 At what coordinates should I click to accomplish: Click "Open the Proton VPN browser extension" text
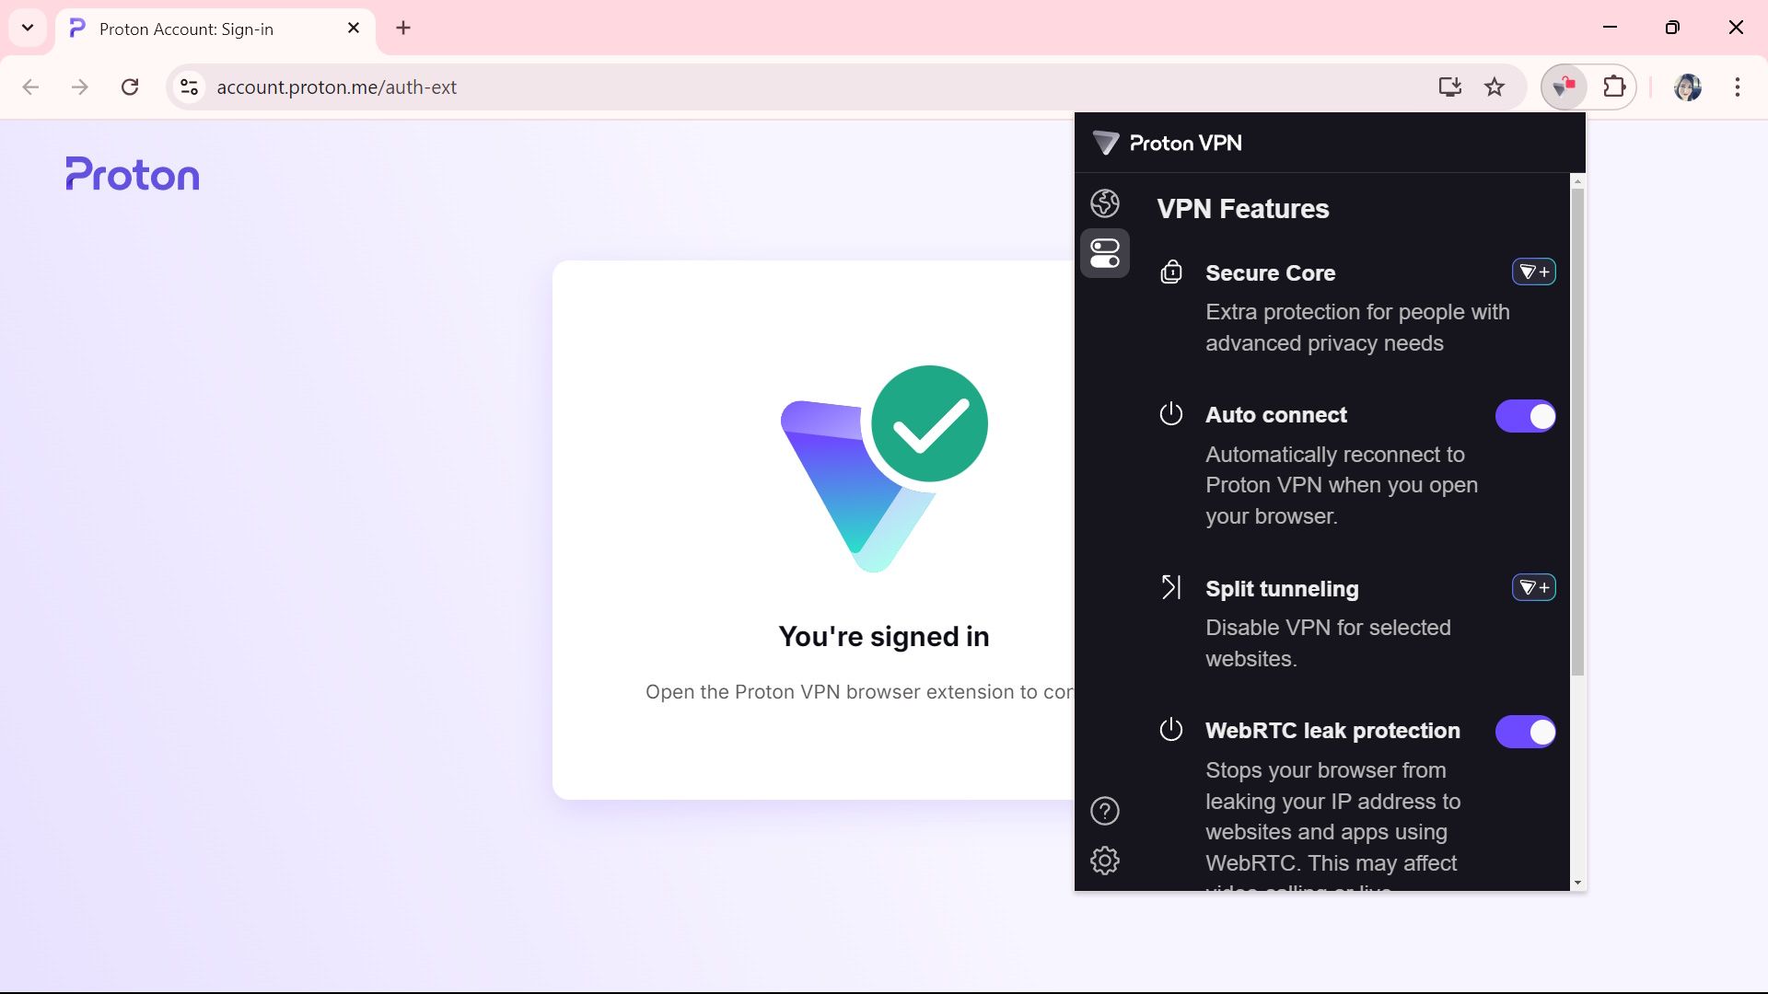click(859, 692)
